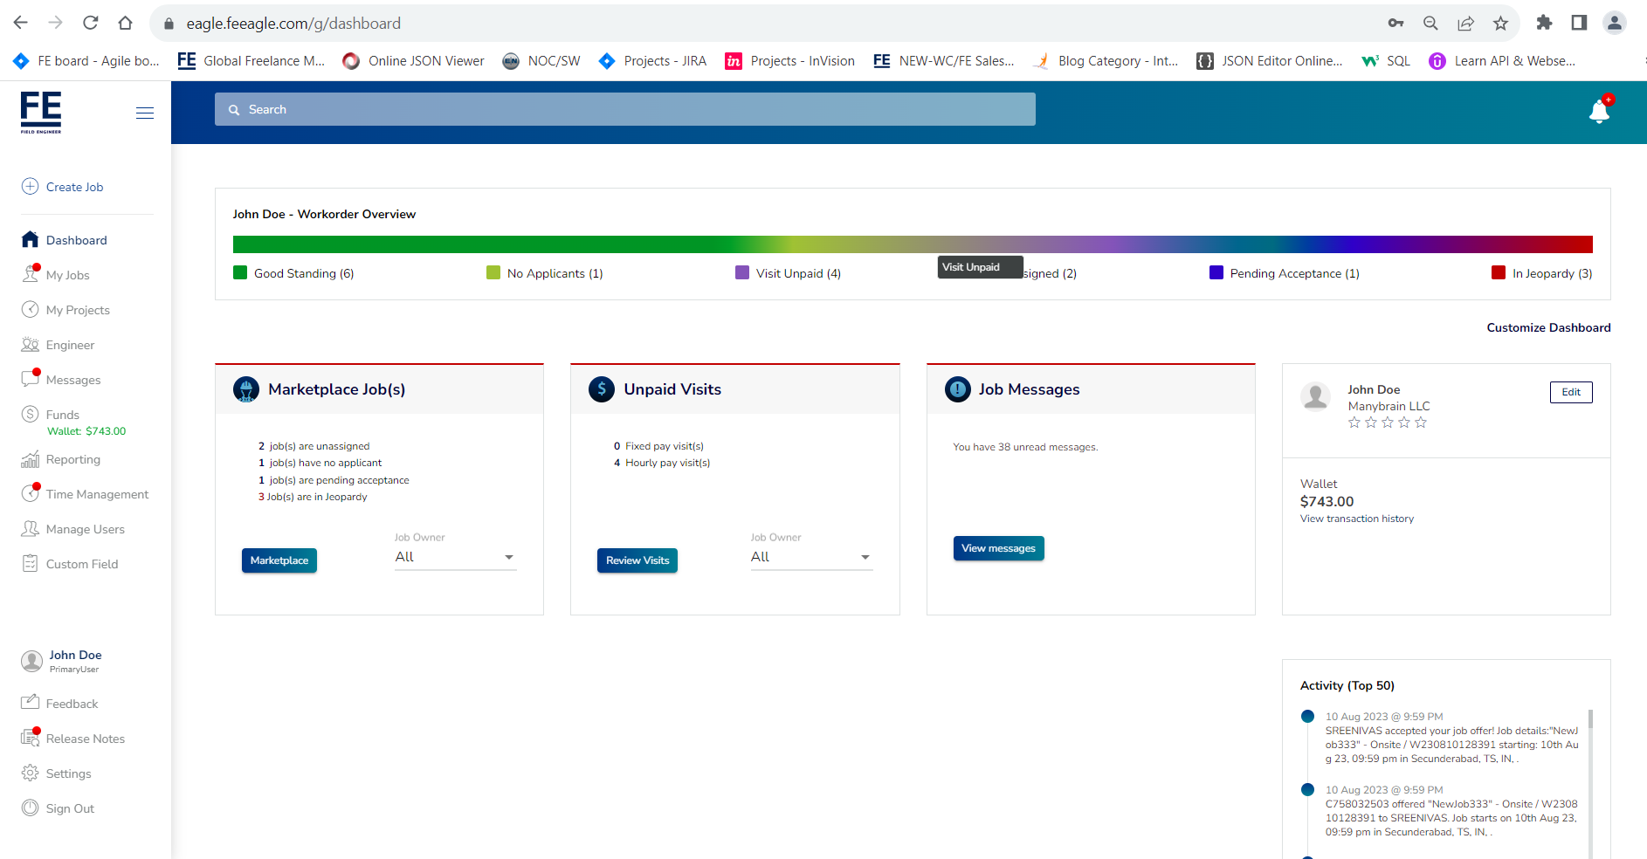This screenshot has width=1647, height=859.
Task: Click the Dashboard home icon
Action: (30, 239)
